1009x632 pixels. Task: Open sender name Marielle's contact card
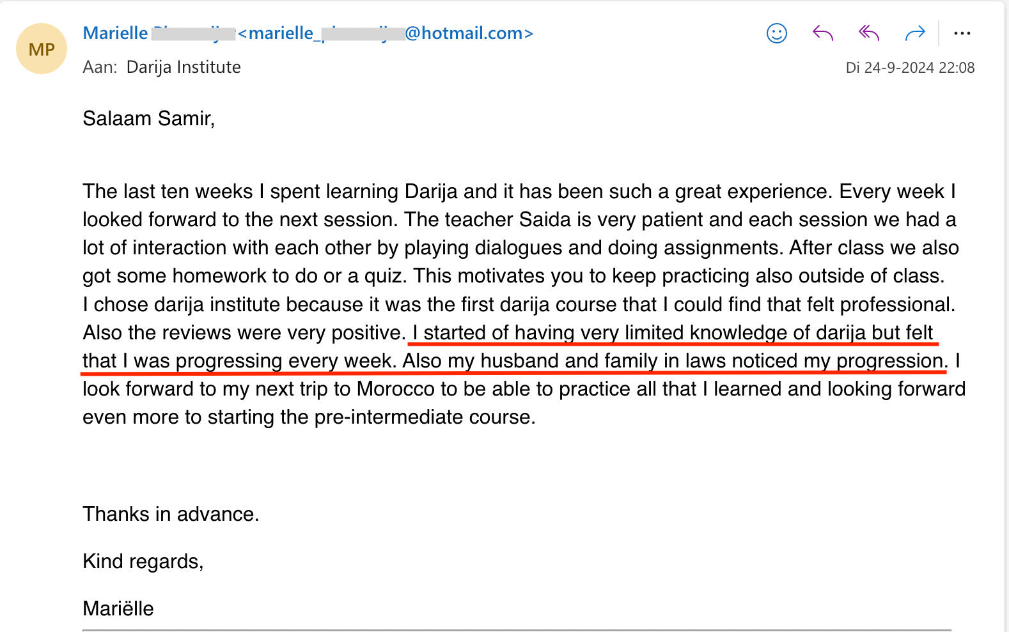pyautogui.click(x=116, y=33)
